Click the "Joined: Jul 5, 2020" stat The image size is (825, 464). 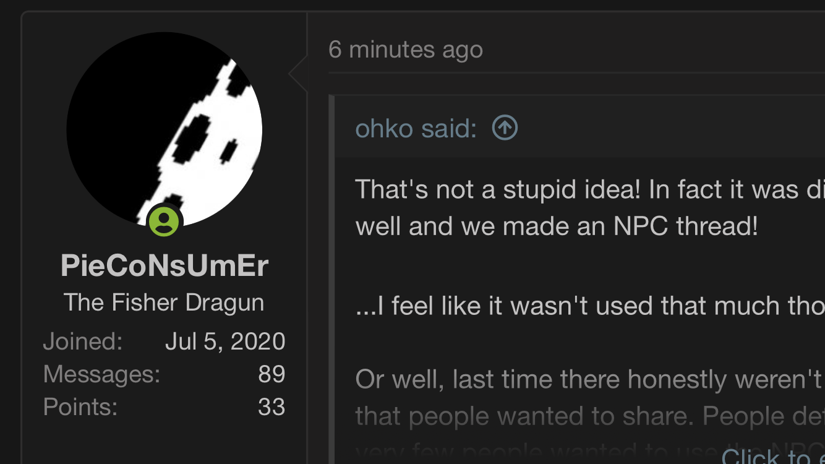click(164, 341)
